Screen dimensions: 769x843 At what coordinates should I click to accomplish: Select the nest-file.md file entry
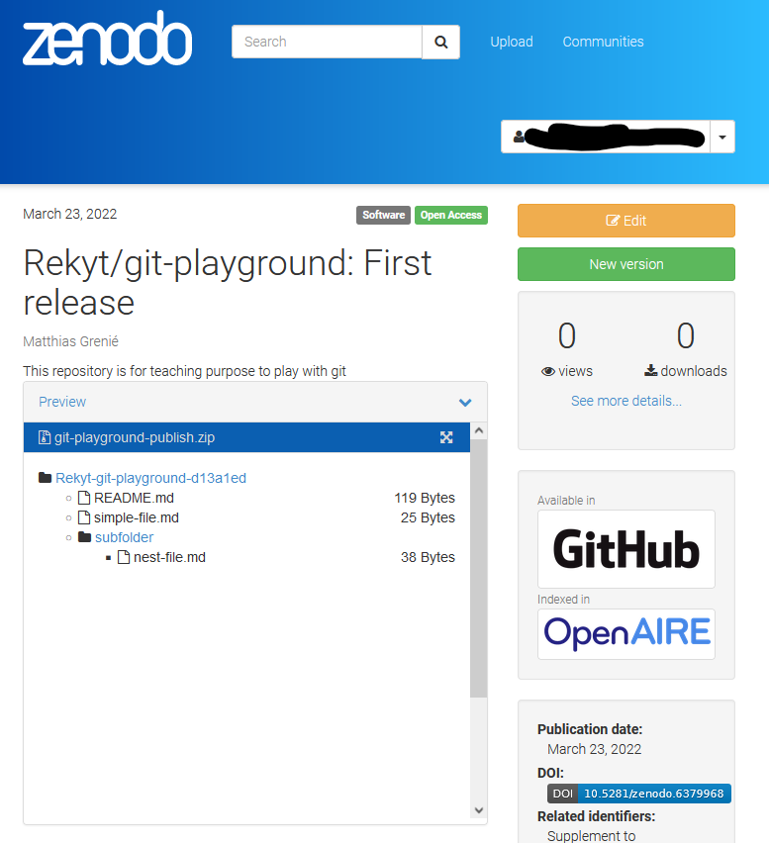(x=169, y=557)
